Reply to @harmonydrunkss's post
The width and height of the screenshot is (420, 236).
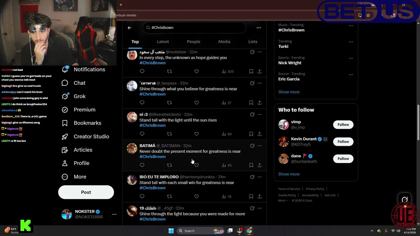(142, 196)
